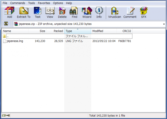Viewport: 167px width, 119px height.
Task: Expand the archive path dropdown arrow
Action: tap(164, 24)
